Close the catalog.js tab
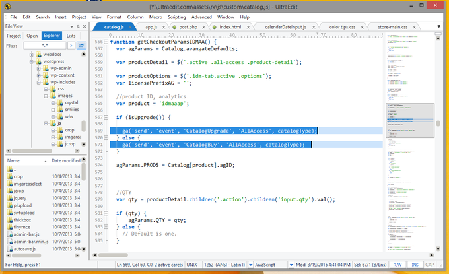The image size is (449, 274). 130,27
